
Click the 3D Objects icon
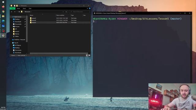[14, 45]
